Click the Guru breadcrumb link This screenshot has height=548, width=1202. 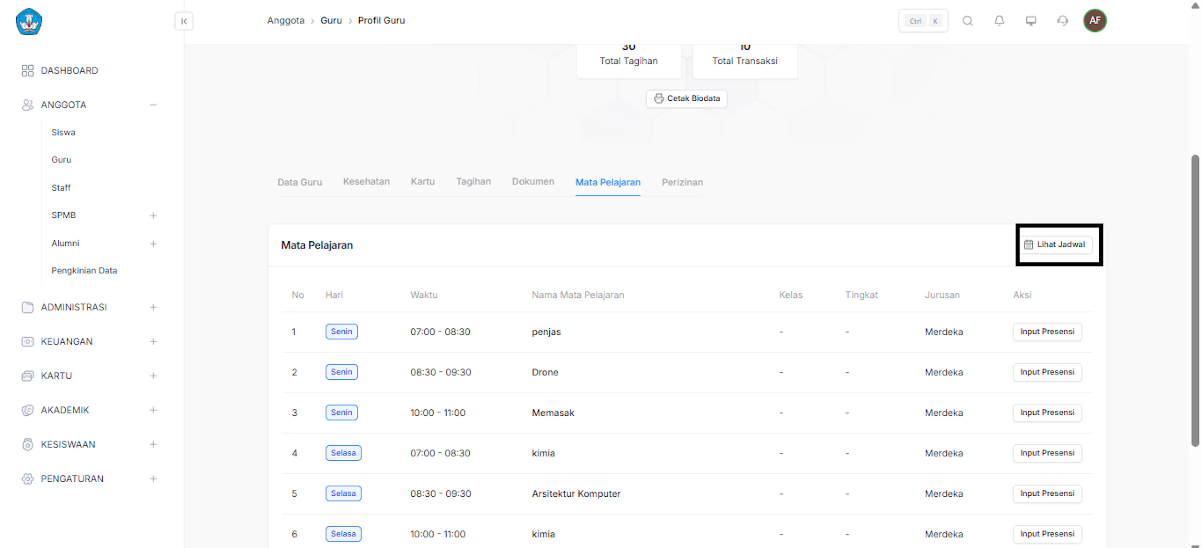[x=331, y=21]
